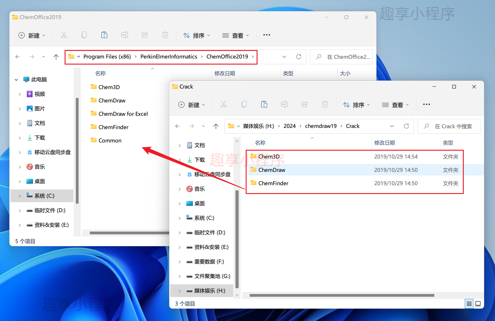Click Delete trash icon in ChemOffice2019 window
495x321 pixels.
click(165, 35)
